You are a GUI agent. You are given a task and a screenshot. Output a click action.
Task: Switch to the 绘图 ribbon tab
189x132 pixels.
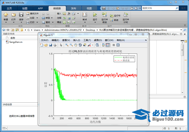(x=25, y=8)
